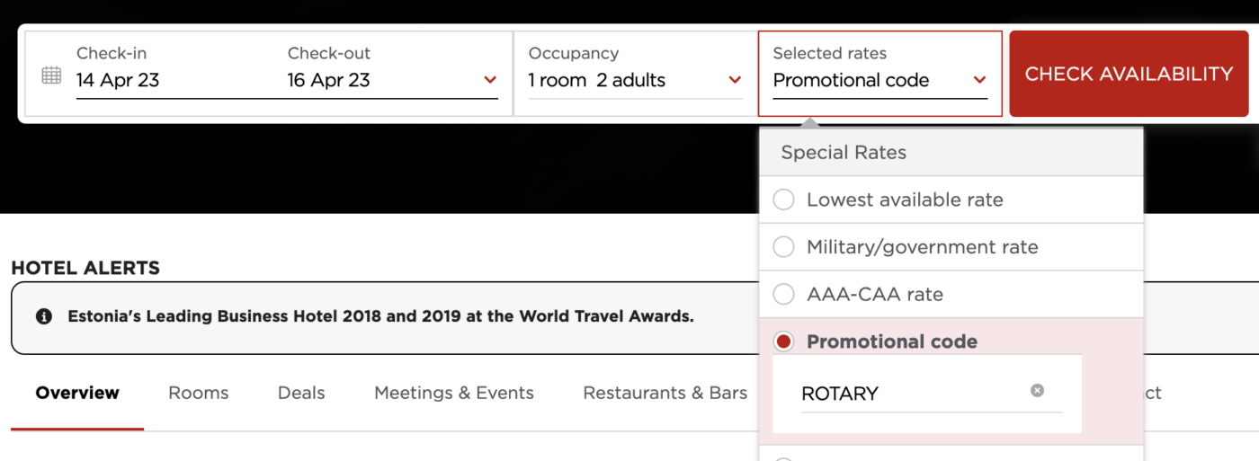Click the info icon in the hotel alert
This screenshot has width=1259, height=461.
(x=43, y=317)
